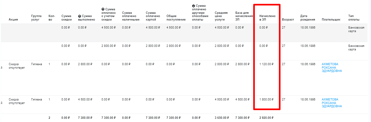Viewport: 371px width, 122px height.
Task: Select the "Группа услуг" column header
Action: (36, 18)
